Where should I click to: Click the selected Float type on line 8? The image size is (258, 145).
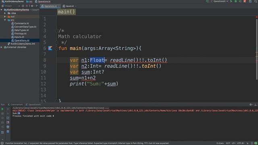[x=97, y=60]
